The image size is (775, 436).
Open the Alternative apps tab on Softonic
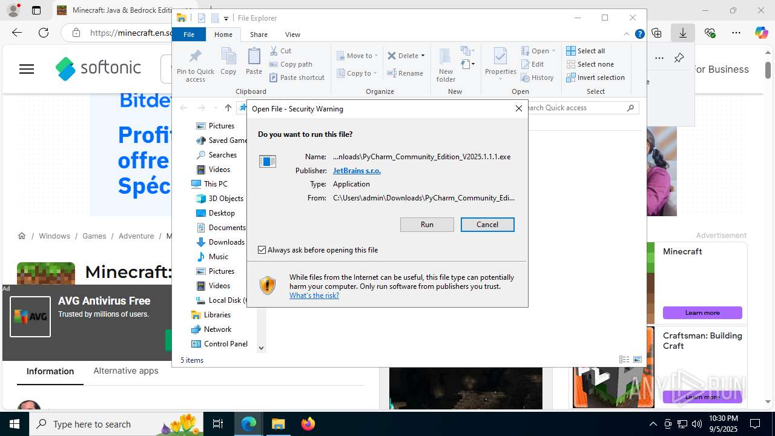tap(126, 371)
